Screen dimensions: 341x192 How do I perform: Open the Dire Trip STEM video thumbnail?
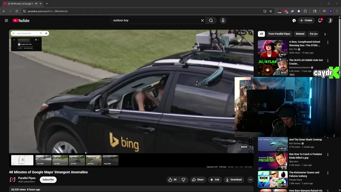tap(273, 49)
